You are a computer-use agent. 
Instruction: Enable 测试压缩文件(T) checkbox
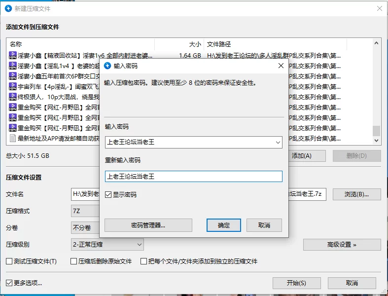[x=9, y=261]
